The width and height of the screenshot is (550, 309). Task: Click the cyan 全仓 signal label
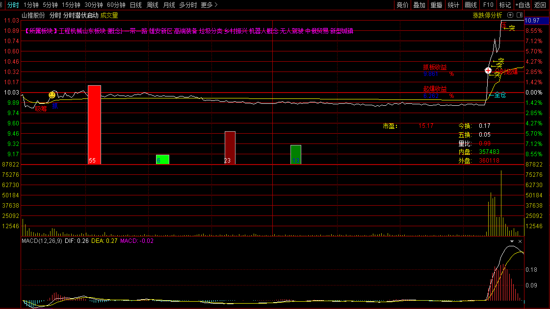coord(500,95)
